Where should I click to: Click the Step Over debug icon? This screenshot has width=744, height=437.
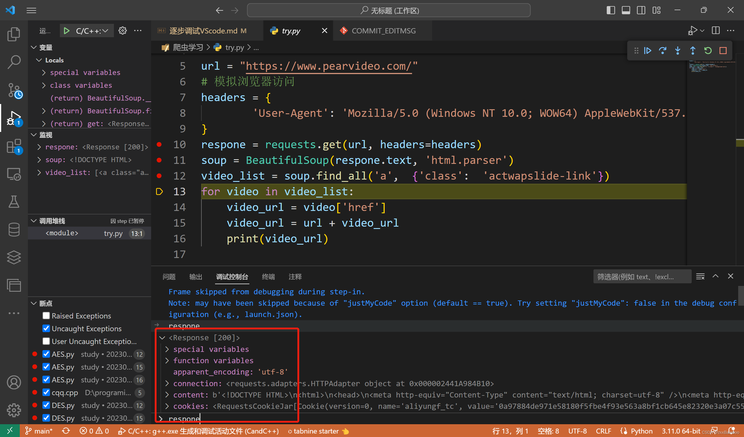663,51
